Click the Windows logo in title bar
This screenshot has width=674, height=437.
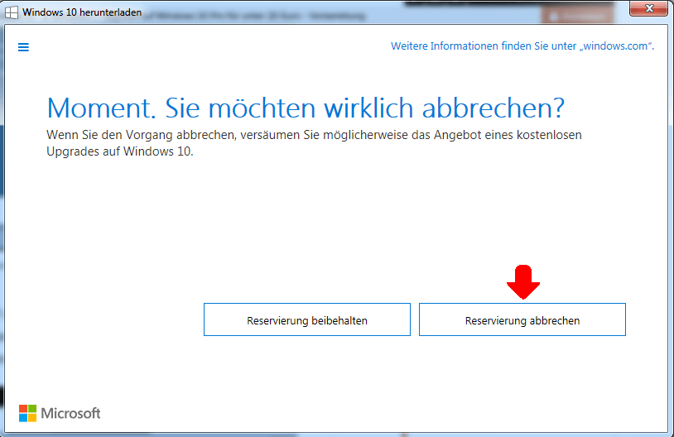click(x=12, y=12)
